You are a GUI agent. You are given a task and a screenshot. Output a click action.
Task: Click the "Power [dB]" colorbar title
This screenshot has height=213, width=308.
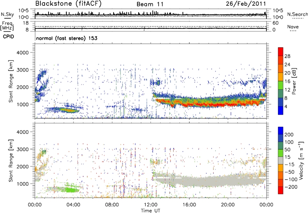294,81
